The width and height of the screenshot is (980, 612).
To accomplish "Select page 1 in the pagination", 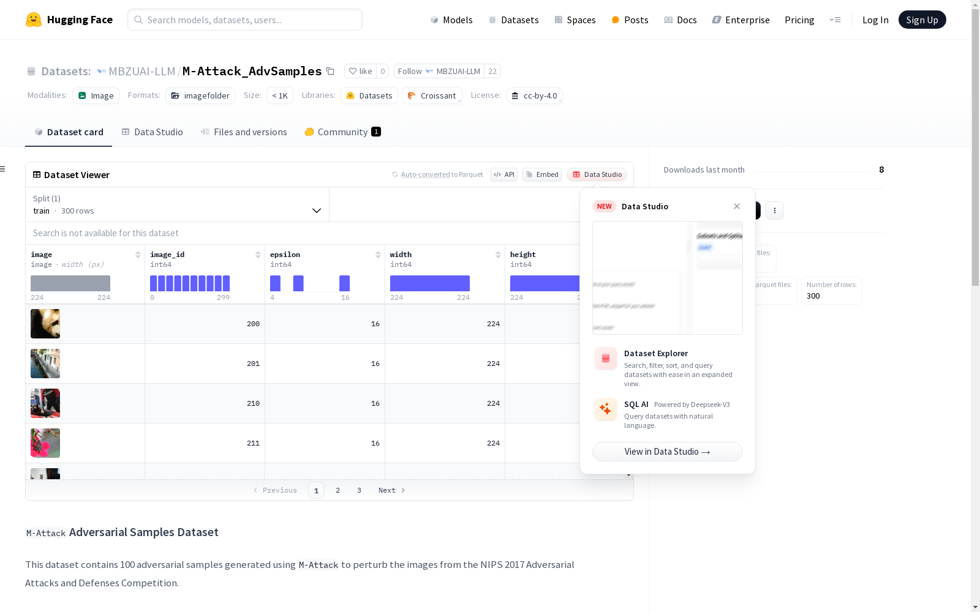I will tap(316, 490).
